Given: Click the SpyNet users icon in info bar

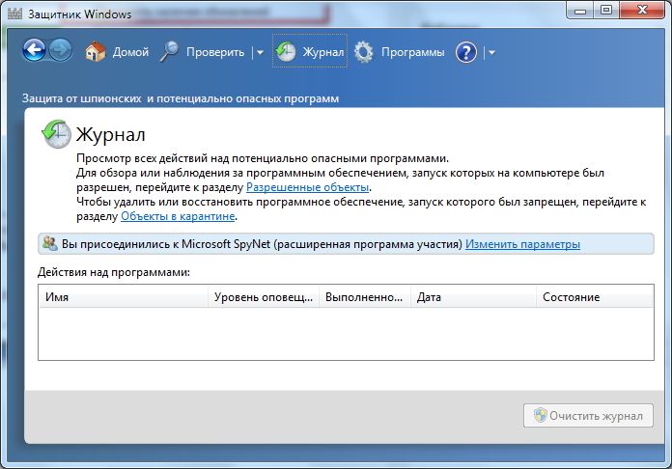Looking at the screenshot, I should [x=49, y=244].
